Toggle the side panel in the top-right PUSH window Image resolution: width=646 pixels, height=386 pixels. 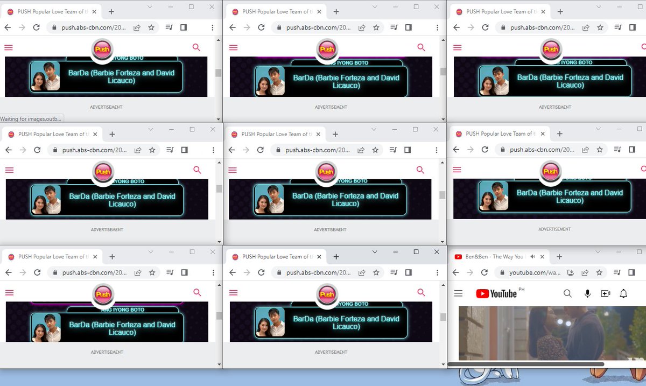pyautogui.click(x=633, y=27)
